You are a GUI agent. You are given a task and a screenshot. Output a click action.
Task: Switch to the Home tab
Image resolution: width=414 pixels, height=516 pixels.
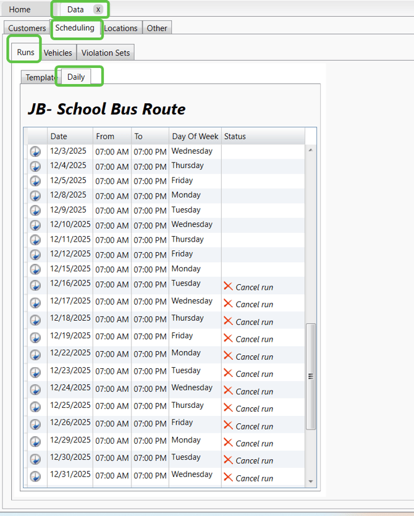pyautogui.click(x=20, y=9)
